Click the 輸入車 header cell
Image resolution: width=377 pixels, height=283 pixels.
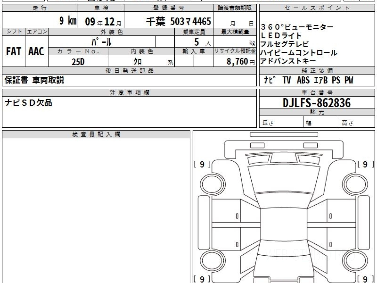[194, 51]
